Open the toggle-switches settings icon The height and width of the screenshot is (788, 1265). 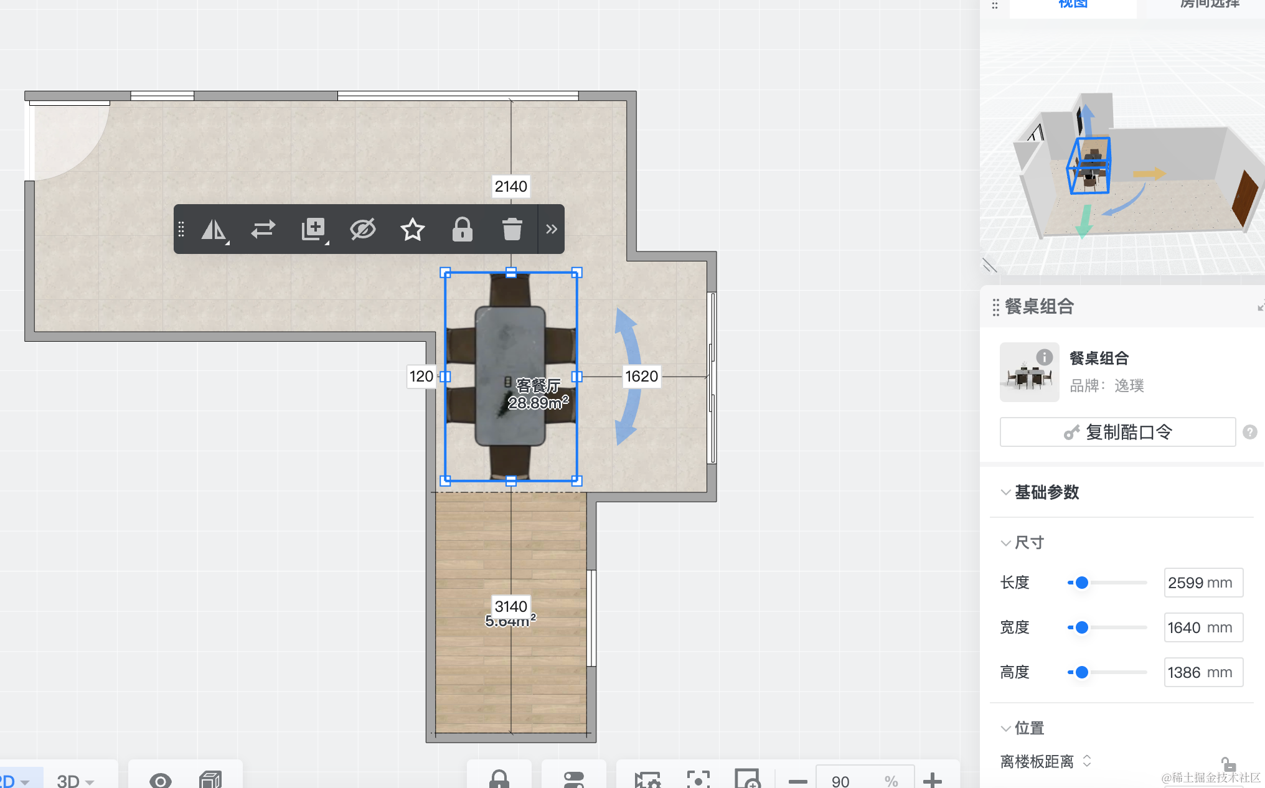coord(573,779)
